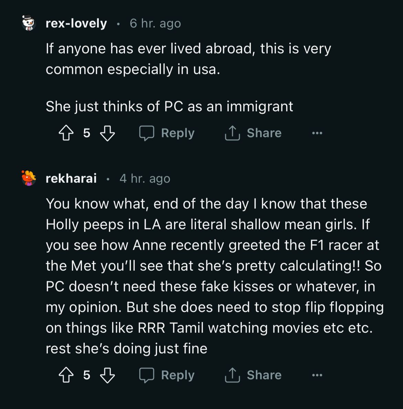403x409 pixels.
Task: Click the Reply label on rex-lovely's comment
Action: click(178, 133)
